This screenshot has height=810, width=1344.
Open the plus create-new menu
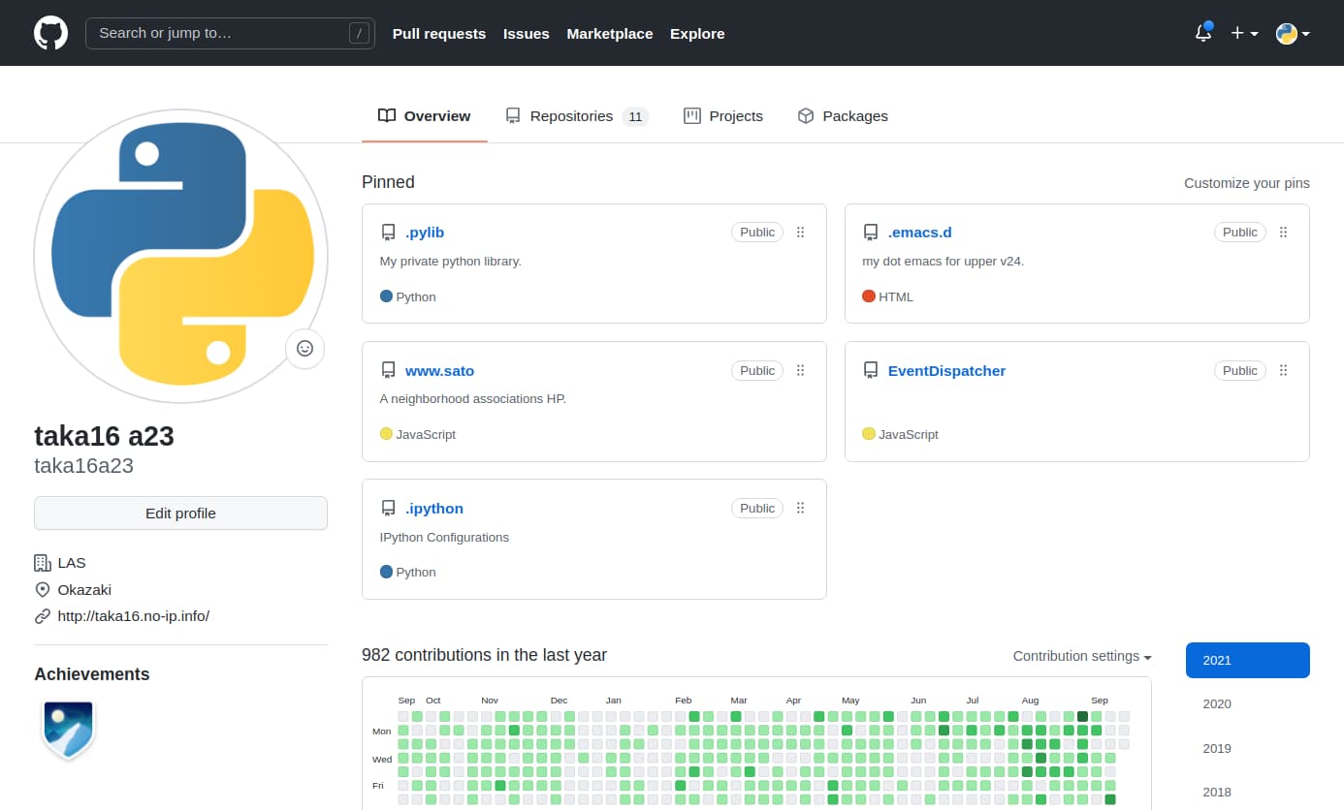pyautogui.click(x=1244, y=33)
